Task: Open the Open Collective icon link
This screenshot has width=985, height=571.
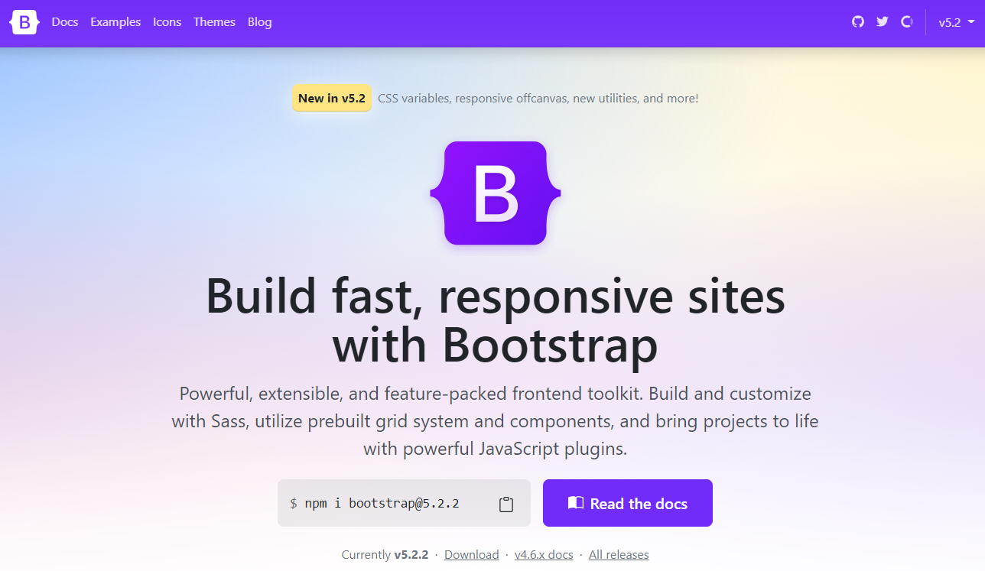Action: [907, 22]
